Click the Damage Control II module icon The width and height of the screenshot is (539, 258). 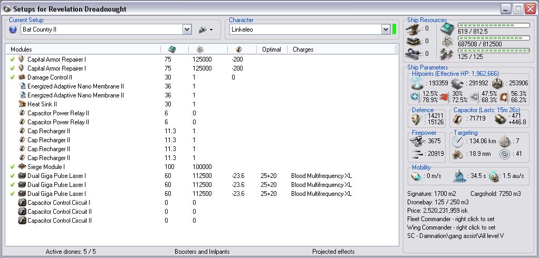pyautogui.click(x=22, y=77)
